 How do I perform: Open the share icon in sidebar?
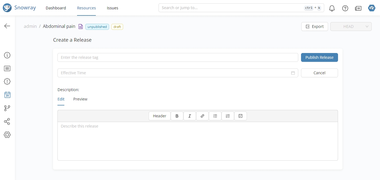coord(7,121)
